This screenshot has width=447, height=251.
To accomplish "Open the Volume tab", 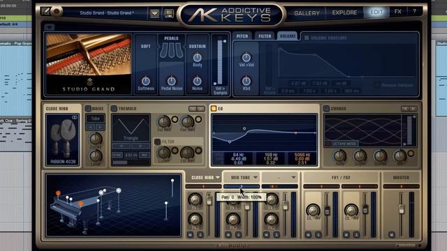I will 287,36.
